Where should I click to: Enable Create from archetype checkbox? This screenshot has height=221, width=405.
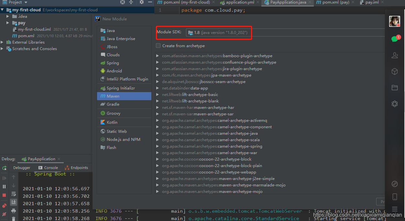[x=158, y=46]
